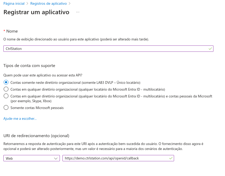The height and width of the screenshot is (176, 225).
Task: Navigate to Registros de aplicativo breadcrumb
Action: (48, 4)
